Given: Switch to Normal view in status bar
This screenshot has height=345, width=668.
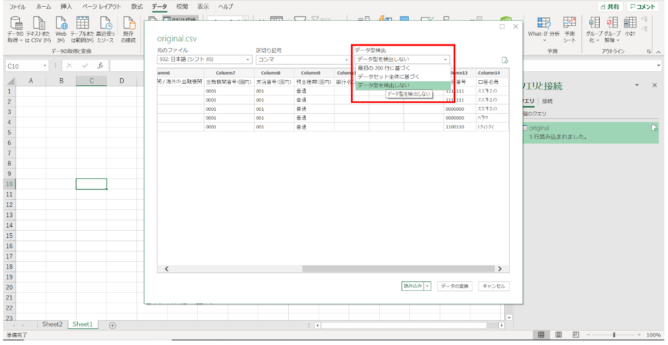Looking at the screenshot, I should (541, 335).
